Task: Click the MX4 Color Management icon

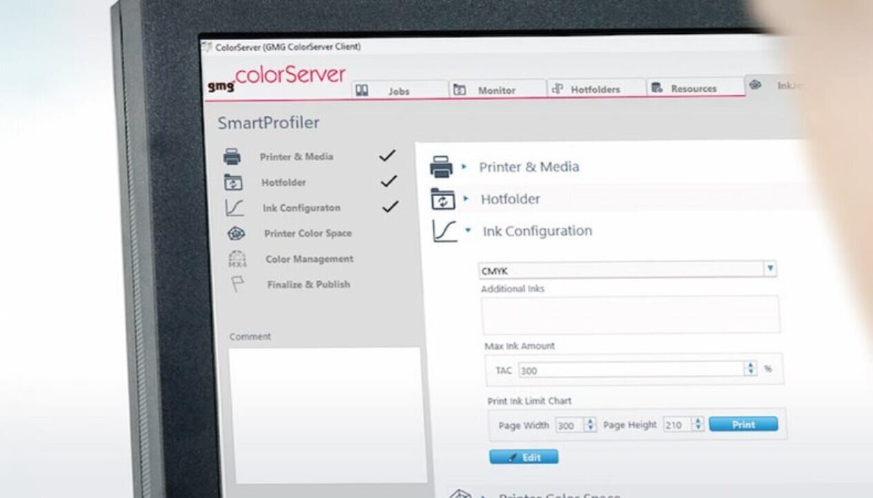Action: coord(237,259)
